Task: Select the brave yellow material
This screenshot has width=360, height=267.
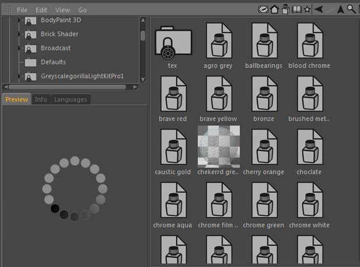Action: pyautogui.click(x=219, y=94)
